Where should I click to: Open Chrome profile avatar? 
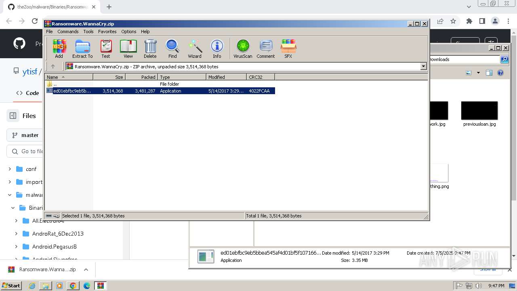click(495, 21)
